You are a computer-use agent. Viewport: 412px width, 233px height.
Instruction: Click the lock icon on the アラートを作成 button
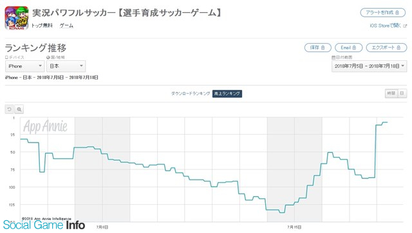click(397, 13)
